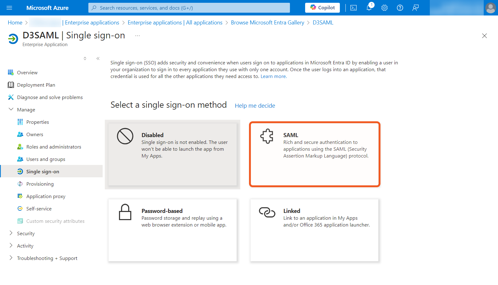Image resolution: width=498 pixels, height=285 pixels.
Task: Open the Cloud Shell icon
Action: pos(353,8)
